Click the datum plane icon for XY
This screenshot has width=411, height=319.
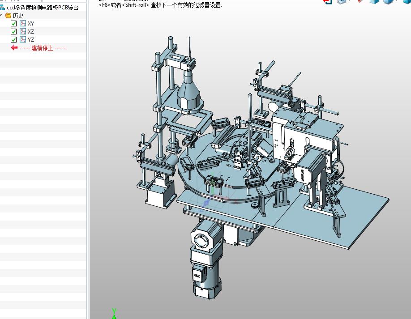click(23, 23)
